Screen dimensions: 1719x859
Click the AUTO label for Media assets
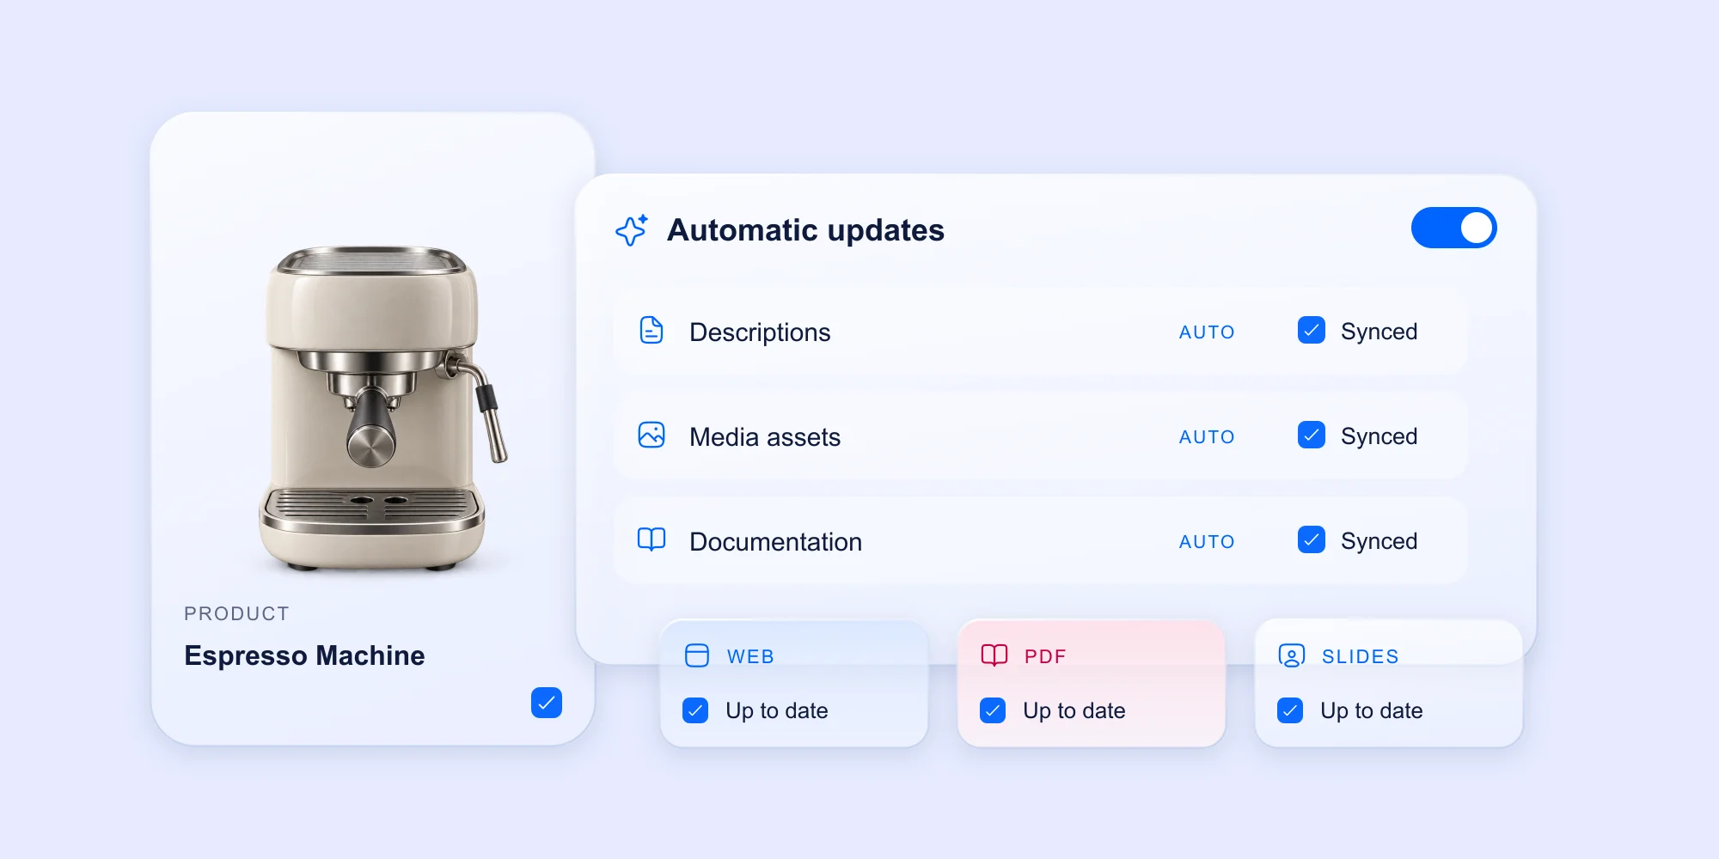point(1207,437)
